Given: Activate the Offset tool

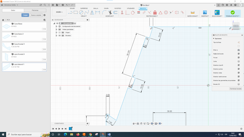Looking at the screenshot, I should tap(115, 12).
